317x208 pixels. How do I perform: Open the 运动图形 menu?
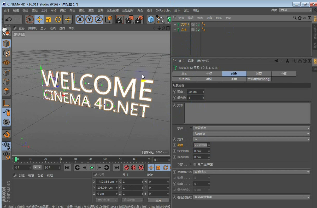[x=128, y=10]
